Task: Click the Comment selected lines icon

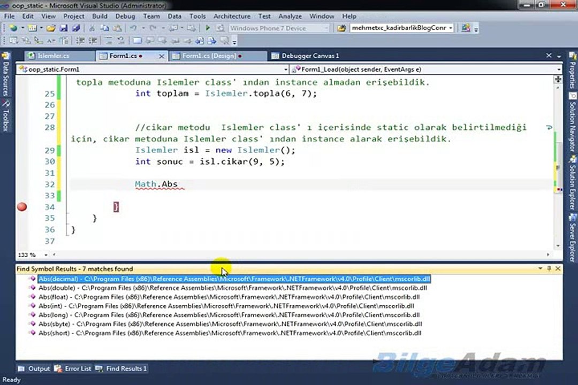Action: (x=108, y=41)
